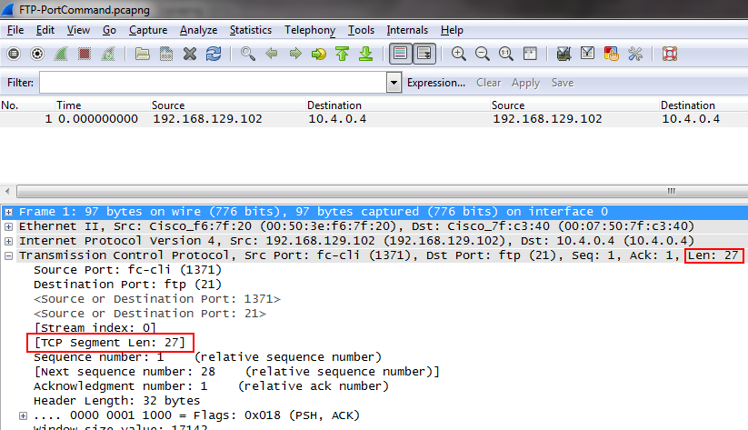The image size is (748, 430).
Task: Start a new live capture
Action: click(61, 54)
